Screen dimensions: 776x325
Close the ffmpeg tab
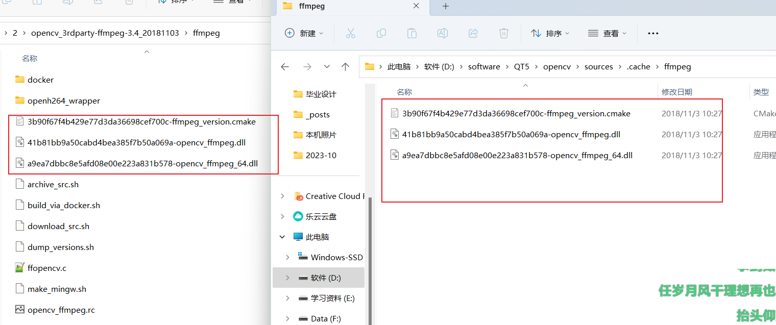point(416,6)
